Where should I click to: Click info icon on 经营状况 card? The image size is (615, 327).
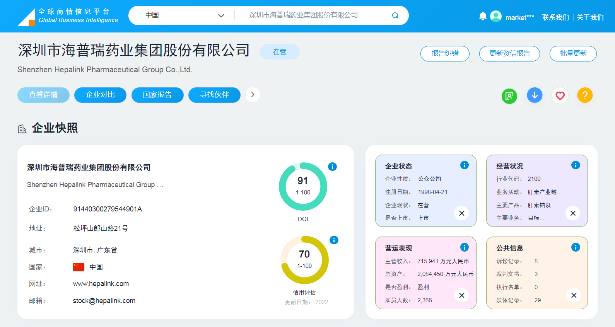click(576, 165)
